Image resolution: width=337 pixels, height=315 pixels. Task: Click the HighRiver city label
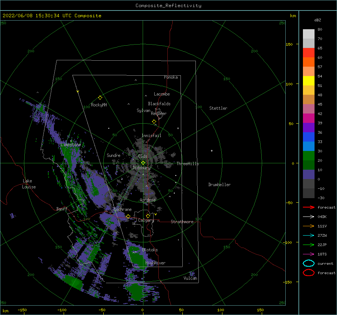coord(155,263)
